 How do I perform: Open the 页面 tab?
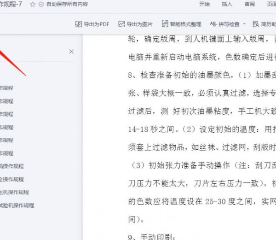point(271,4)
